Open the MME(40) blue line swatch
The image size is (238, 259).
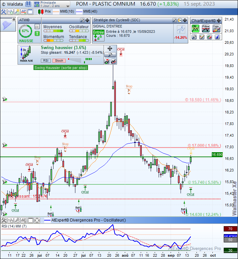(79, 12)
